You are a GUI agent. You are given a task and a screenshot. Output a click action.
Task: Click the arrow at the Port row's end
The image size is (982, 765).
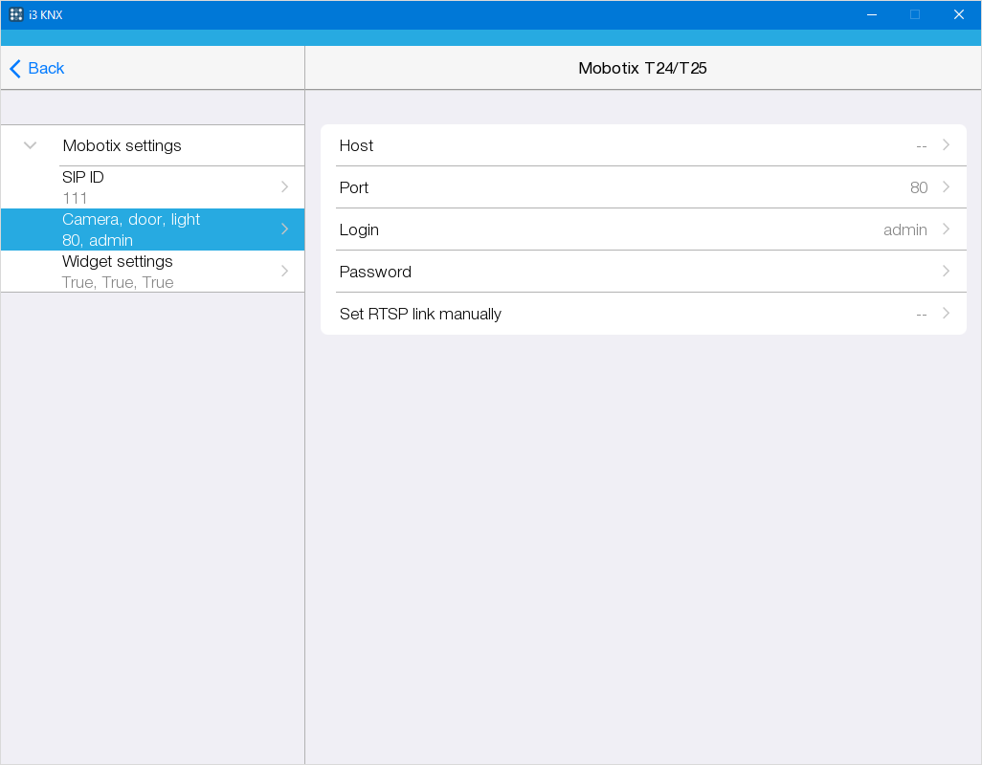point(946,187)
